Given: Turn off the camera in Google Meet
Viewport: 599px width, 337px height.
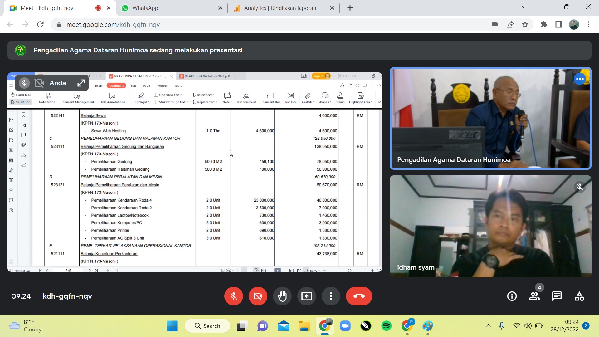Looking at the screenshot, I should [258, 296].
